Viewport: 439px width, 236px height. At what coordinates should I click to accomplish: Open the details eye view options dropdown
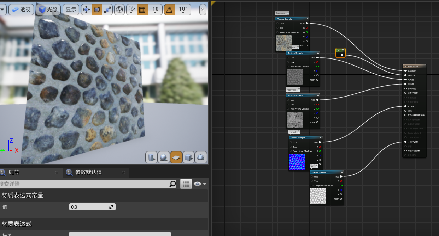pyautogui.click(x=200, y=184)
